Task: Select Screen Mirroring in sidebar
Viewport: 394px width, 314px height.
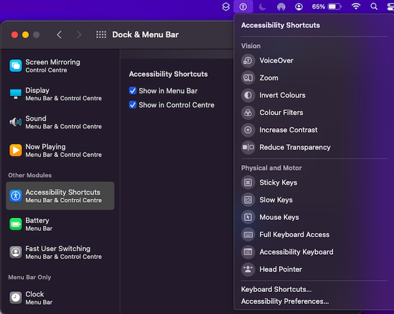Action: [60, 66]
